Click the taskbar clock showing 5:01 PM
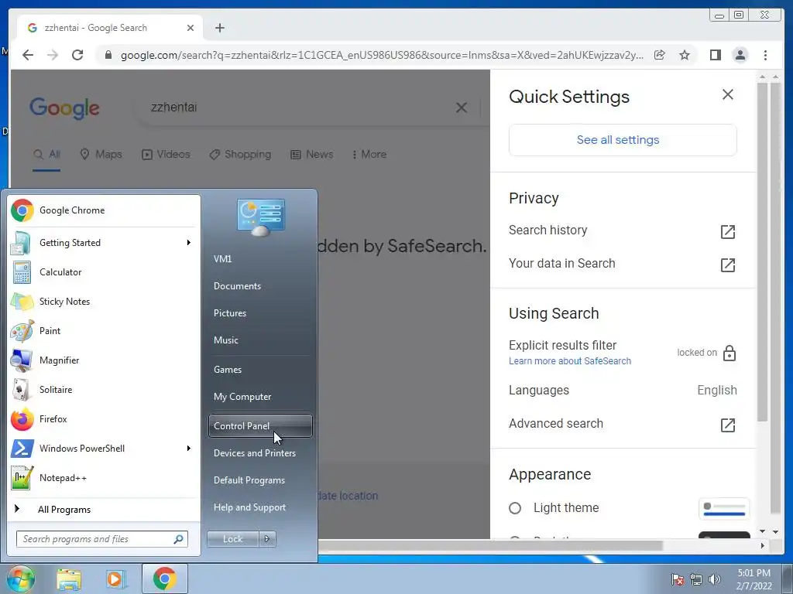Image resolution: width=793 pixels, height=594 pixels. click(754, 579)
